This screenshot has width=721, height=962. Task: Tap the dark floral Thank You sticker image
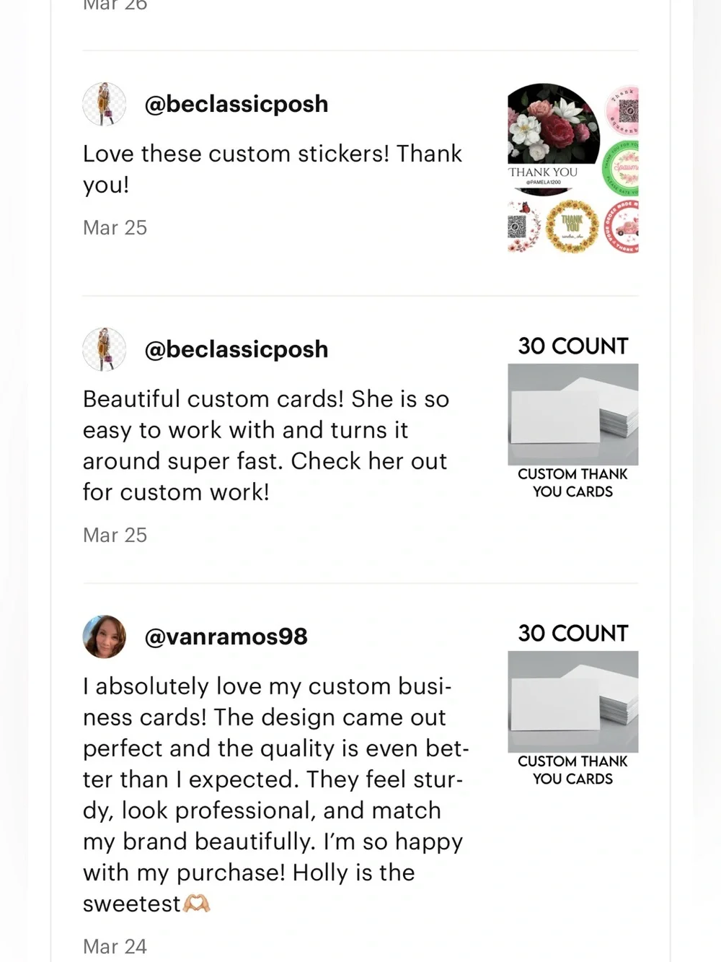click(x=553, y=139)
